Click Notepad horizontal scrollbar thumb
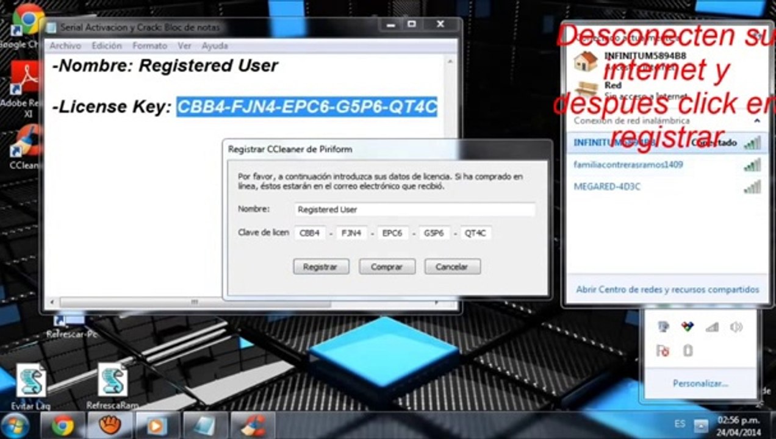This screenshot has height=439, width=776. pos(195,303)
